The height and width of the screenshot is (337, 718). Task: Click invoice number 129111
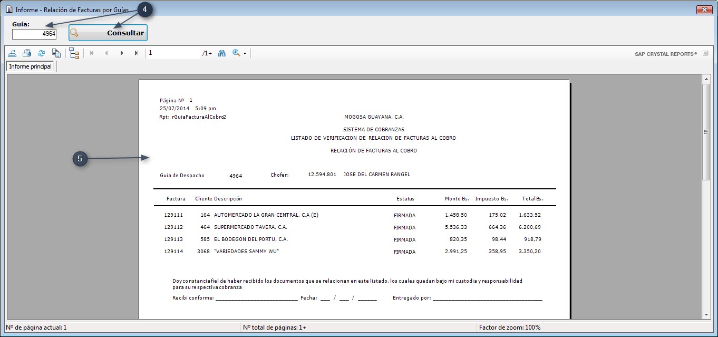(173, 215)
